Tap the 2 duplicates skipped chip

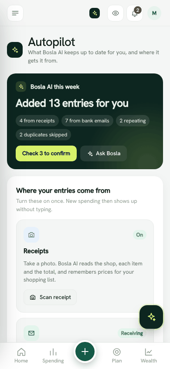44,135
